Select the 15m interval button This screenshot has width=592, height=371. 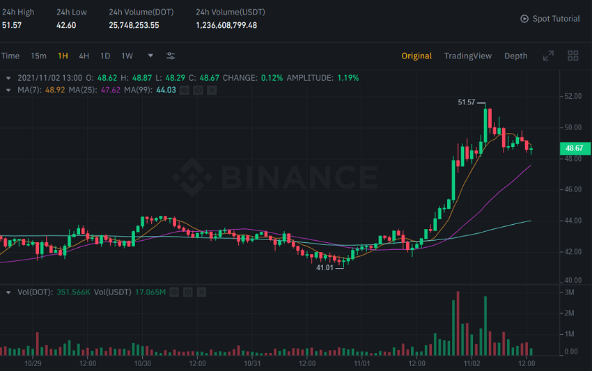tap(39, 56)
